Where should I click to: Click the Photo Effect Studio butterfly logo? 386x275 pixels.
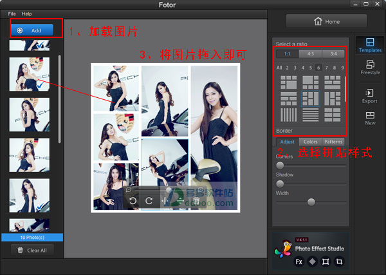pyautogui.click(x=283, y=249)
